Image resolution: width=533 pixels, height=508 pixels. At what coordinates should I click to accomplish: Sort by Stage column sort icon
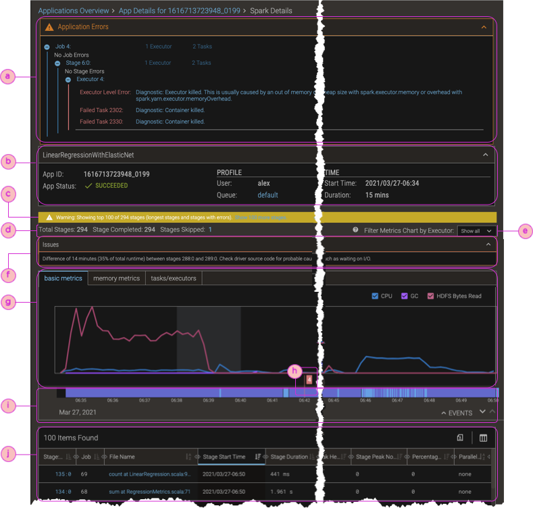[68, 457]
